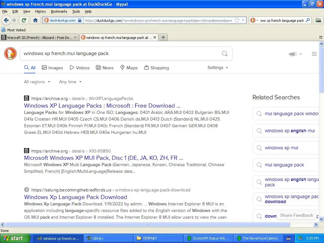Click the keyboard icon in the taskbar
Screen dimensions: 324x243
pos(289,239)
